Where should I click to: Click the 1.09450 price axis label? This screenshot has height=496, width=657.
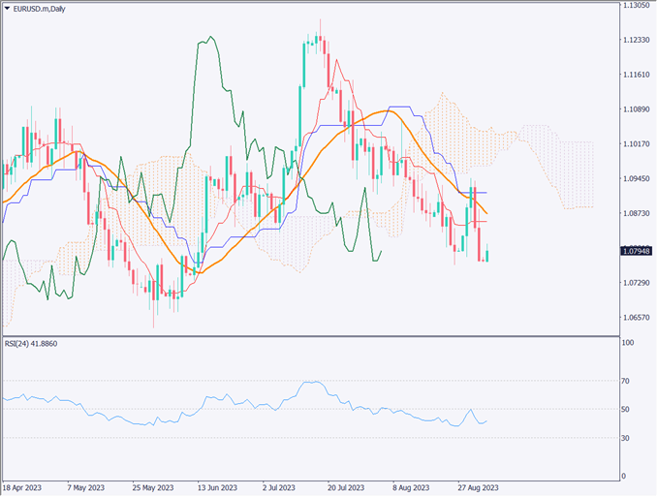tap(637, 179)
